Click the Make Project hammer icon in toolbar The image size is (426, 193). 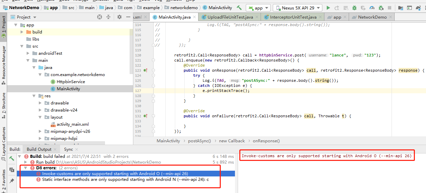click(x=239, y=7)
